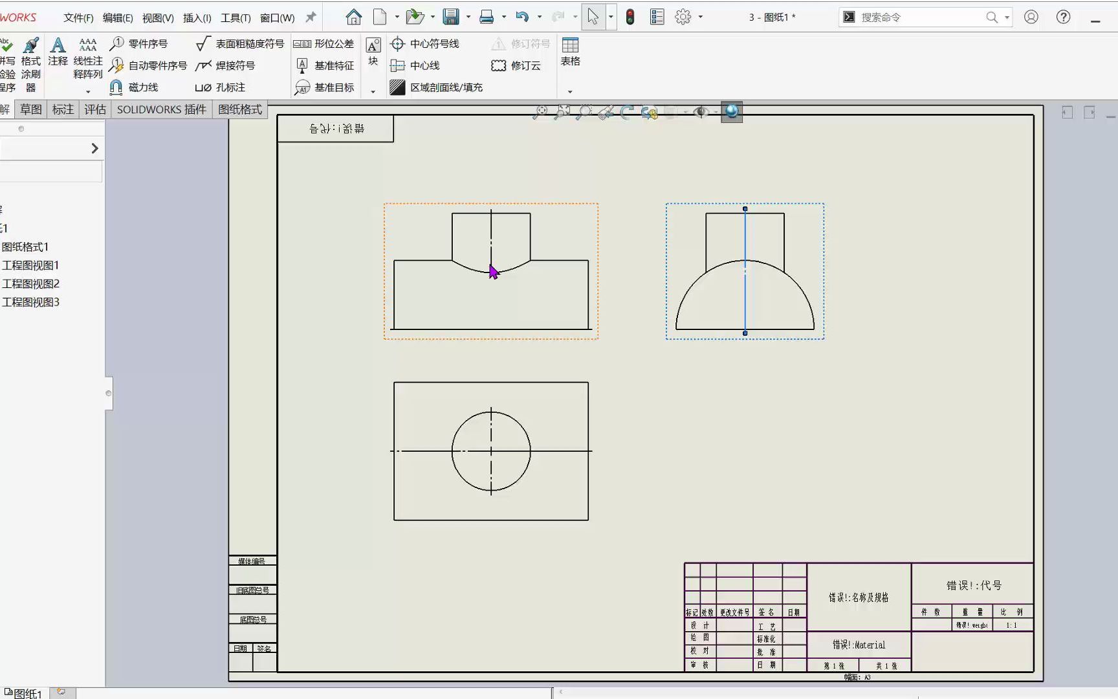Open the 工具(T) menu
This screenshot has width=1118, height=699.
click(236, 17)
